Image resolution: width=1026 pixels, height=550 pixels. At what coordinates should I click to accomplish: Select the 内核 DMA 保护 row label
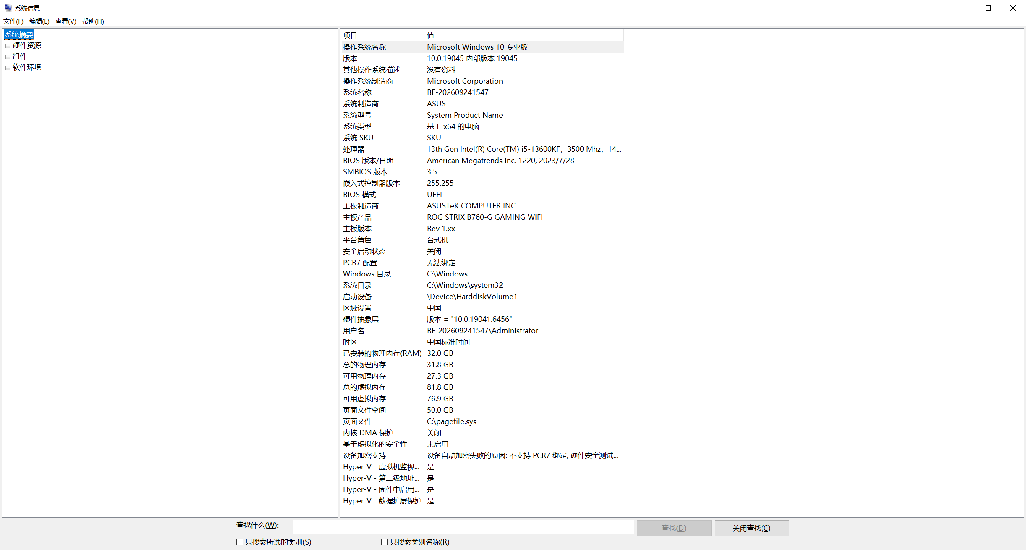pos(368,433)
